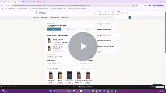Click the site search input field
The height and width of the screenshot is (93, 166).
(x=119, y=18)
